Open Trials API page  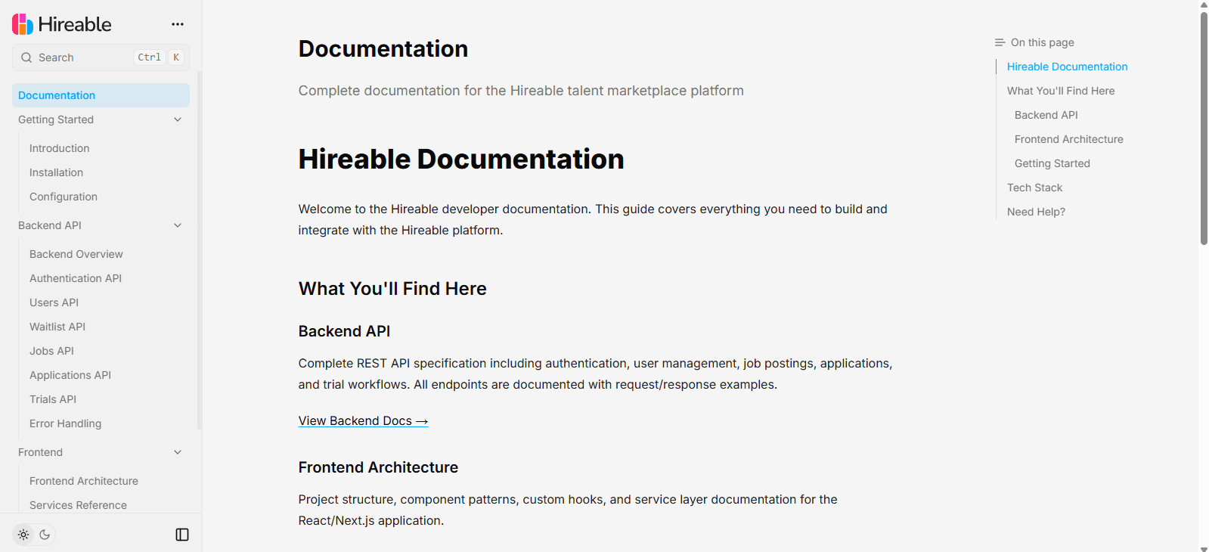click(53, 399)
